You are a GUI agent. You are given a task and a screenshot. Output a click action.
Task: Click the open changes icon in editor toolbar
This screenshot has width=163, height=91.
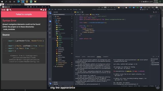pos(154,12)
